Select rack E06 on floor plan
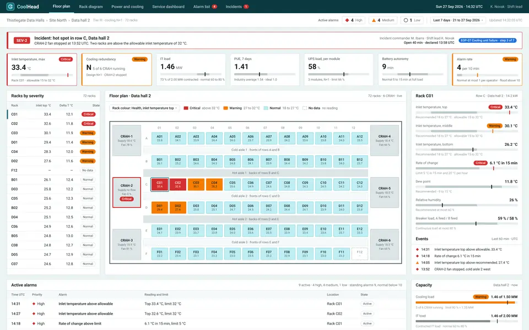529x330 pixels. point(250,230)
